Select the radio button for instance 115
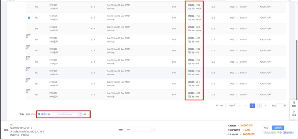 point(29,7)
